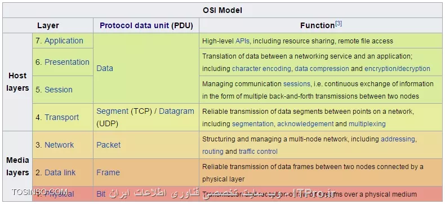The image size is (445, 204).
Task: Open the Application layer link
Action: (64, 41)
